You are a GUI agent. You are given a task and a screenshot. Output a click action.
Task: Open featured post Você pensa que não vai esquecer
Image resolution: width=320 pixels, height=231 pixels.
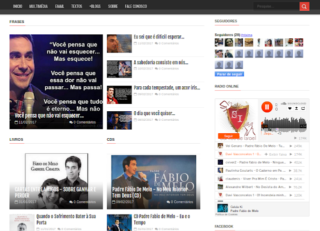56,82
